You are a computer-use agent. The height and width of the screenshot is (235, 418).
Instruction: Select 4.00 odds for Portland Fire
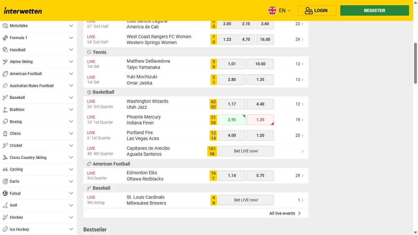(x=232, y=135)
